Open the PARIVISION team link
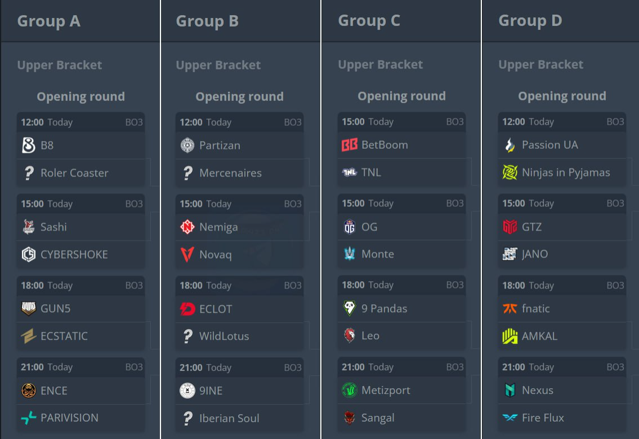 click(69, 418)
